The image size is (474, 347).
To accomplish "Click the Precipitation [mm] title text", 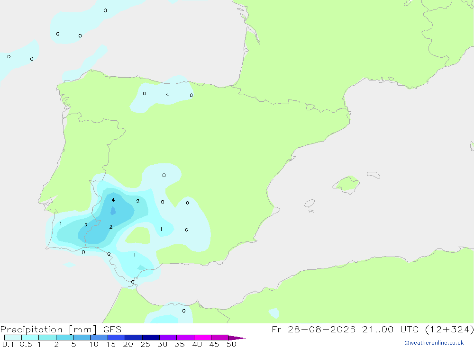I will click(49, 329).
